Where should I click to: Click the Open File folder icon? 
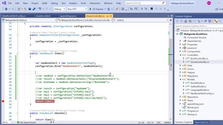pyautogui.click(x=25, y=9)
